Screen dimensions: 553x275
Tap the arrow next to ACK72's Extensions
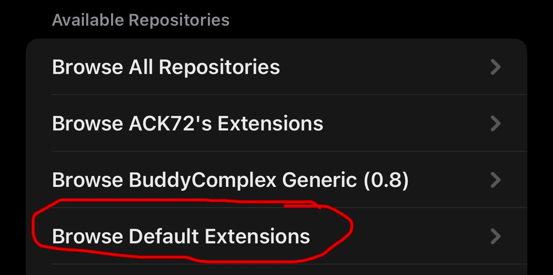[495, 124]
